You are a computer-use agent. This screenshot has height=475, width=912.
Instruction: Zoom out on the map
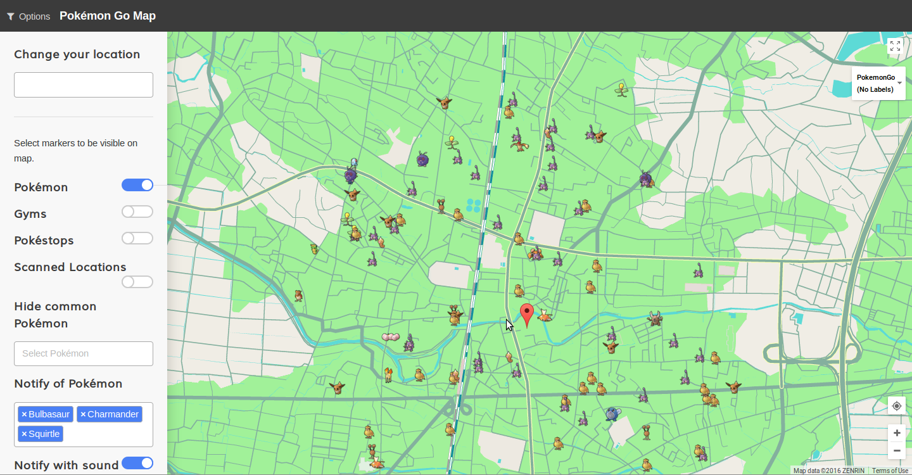click(897, 451)
